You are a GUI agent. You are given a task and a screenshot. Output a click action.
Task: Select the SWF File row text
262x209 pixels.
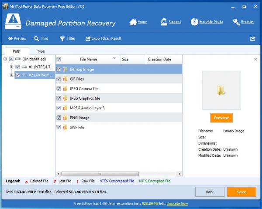(77, 127)
